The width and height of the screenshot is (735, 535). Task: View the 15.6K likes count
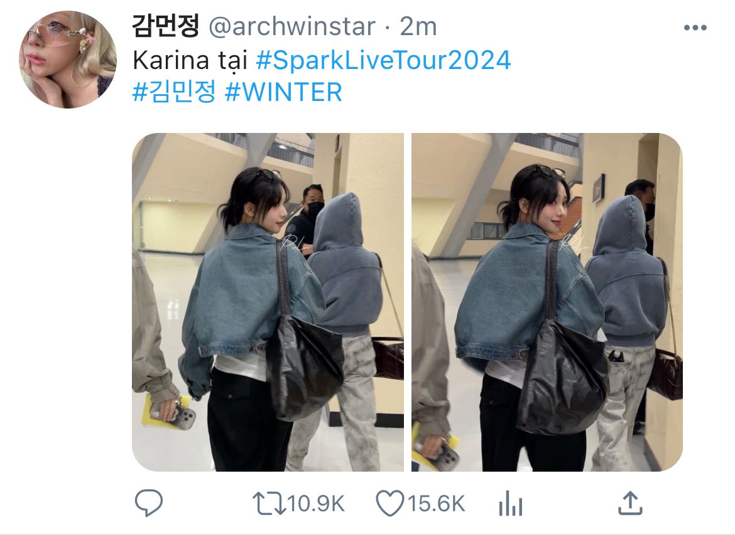click(x=436, y=504)
